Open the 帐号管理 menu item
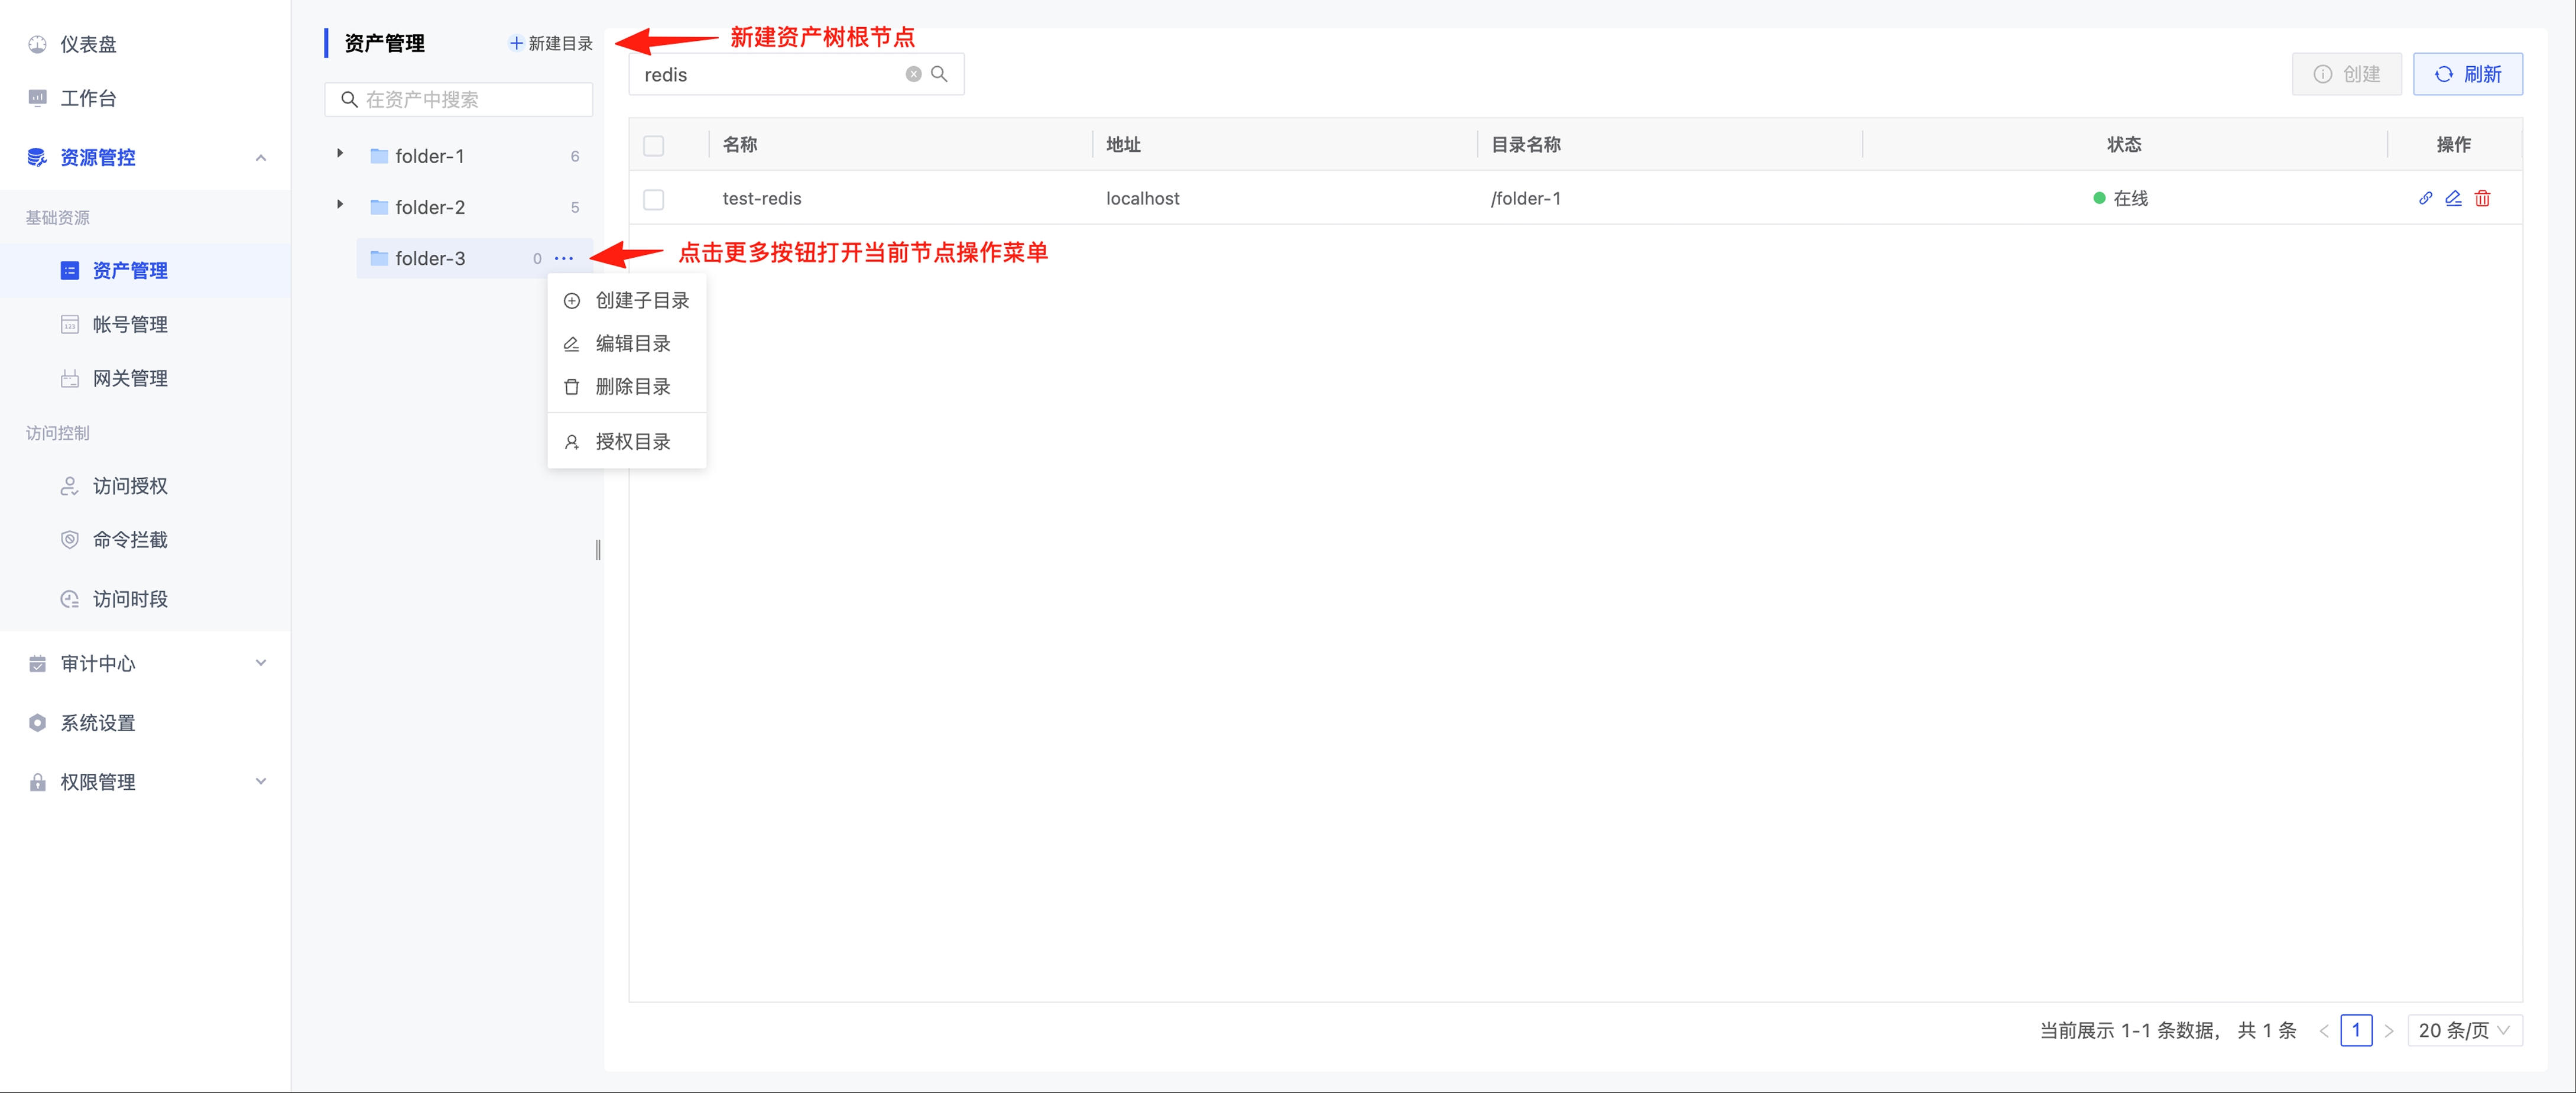 145,325
